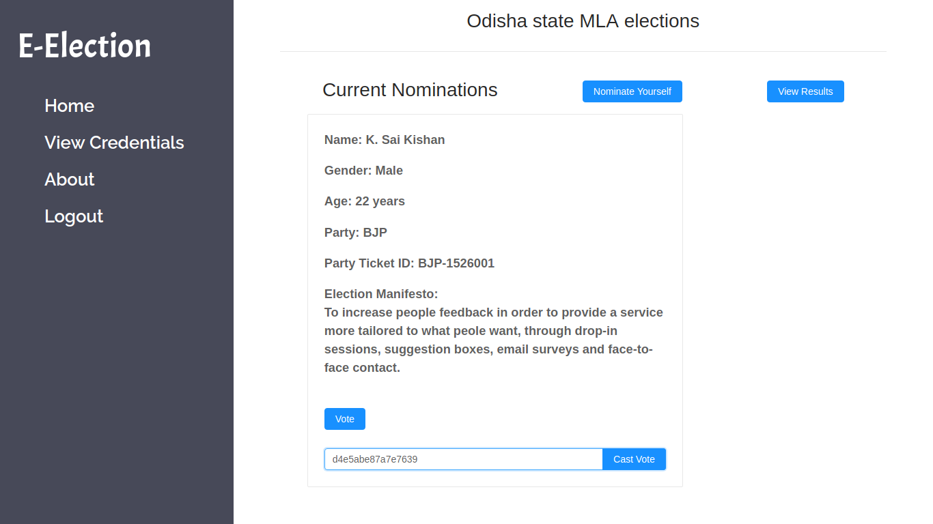Click the Election Manifesto label

381,294
